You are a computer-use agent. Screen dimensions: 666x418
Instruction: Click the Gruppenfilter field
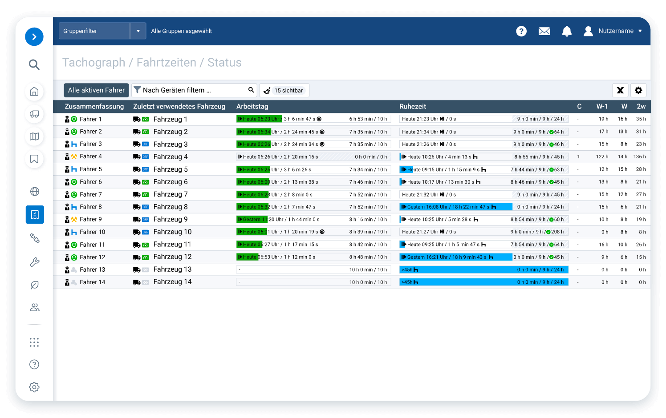pos(94,31)
